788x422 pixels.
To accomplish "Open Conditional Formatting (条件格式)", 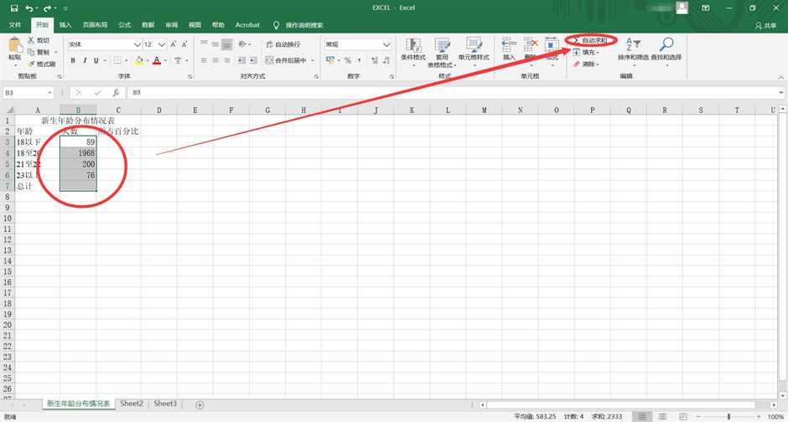I will 413,50.
